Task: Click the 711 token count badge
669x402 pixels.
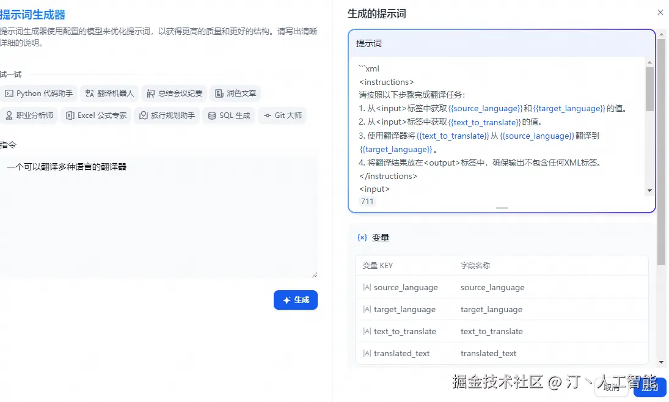Action: click(x=367, y=201)
